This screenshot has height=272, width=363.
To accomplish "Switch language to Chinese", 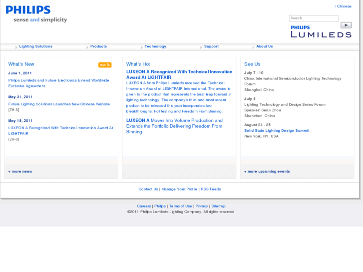I will [x=344, y=6].
